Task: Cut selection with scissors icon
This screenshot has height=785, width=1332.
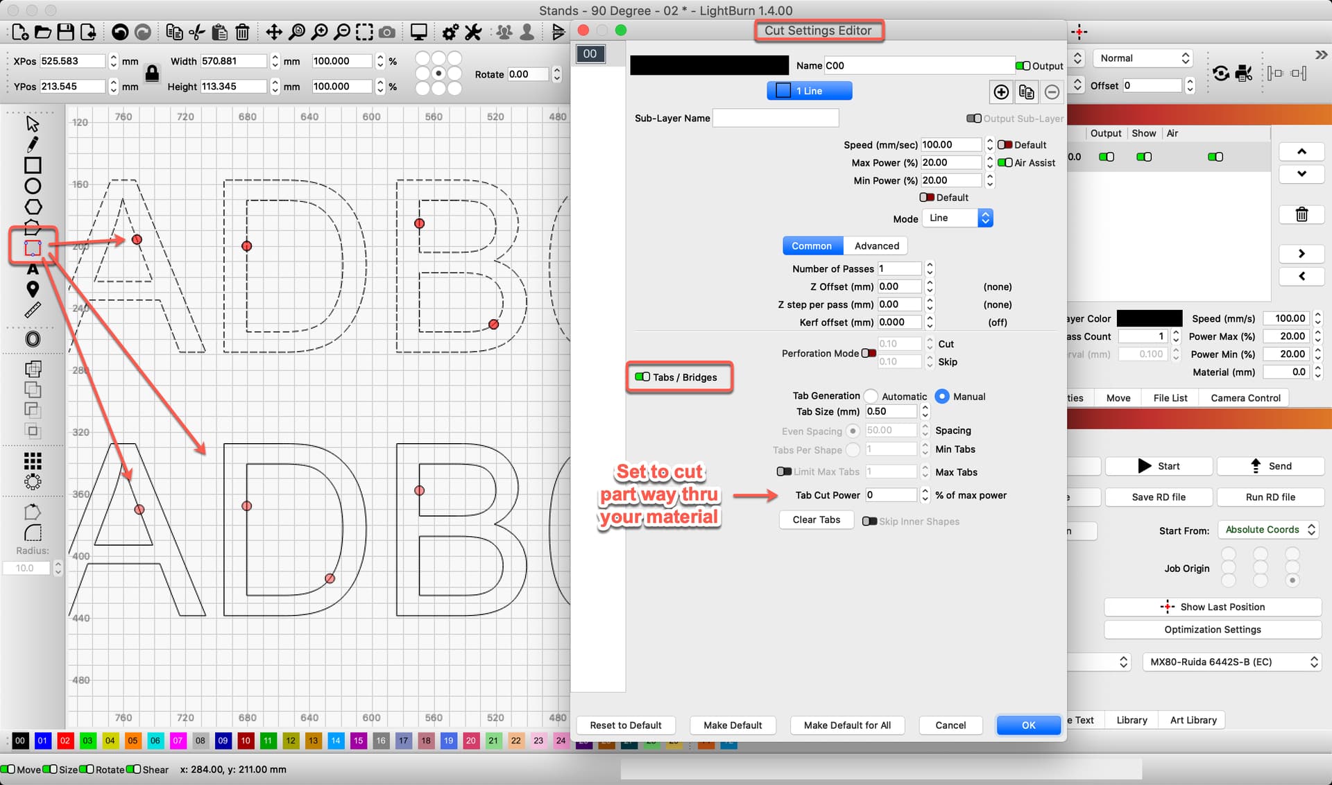Action: pos(197,32)
